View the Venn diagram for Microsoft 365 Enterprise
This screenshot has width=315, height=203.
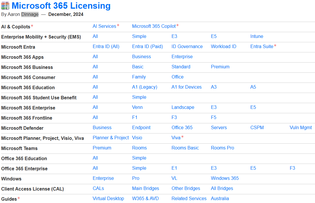[x=137, y=107]
